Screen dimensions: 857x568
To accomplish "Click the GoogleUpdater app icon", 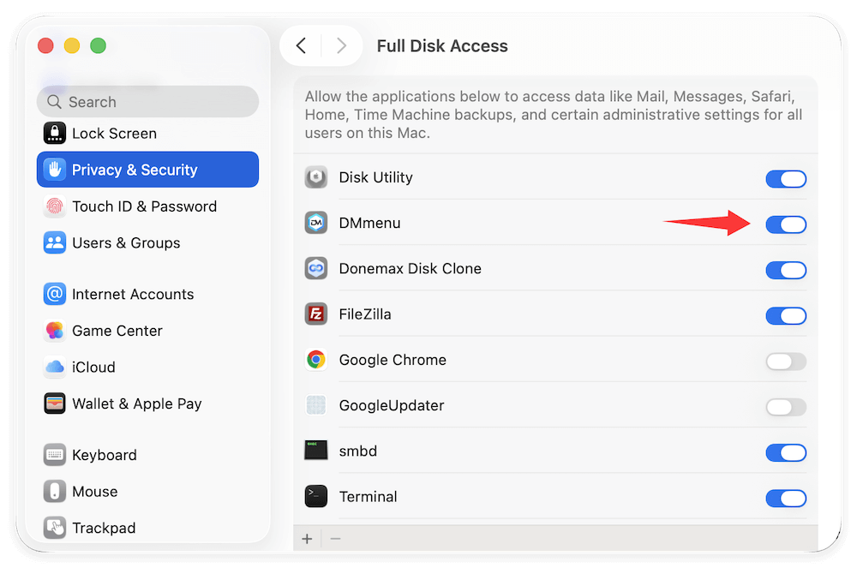I will pyautogui.click(x=315, y=405).
